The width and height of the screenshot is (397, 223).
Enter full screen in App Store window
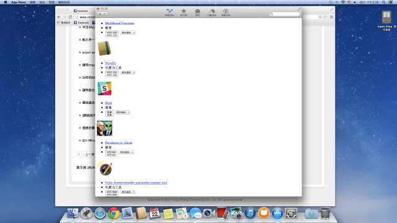[299, 9]
